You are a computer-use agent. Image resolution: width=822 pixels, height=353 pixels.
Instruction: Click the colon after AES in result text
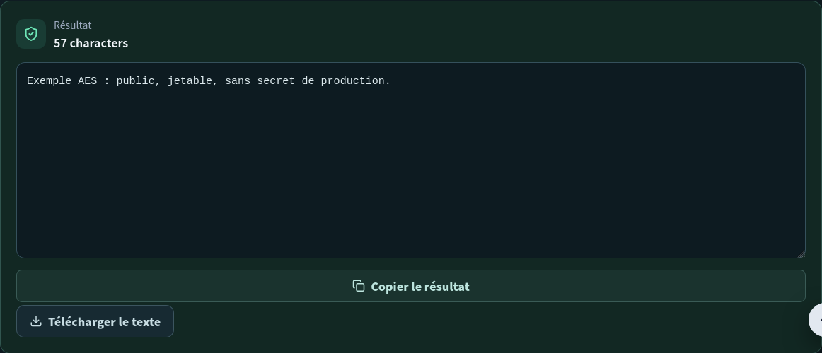coord(107,82)
